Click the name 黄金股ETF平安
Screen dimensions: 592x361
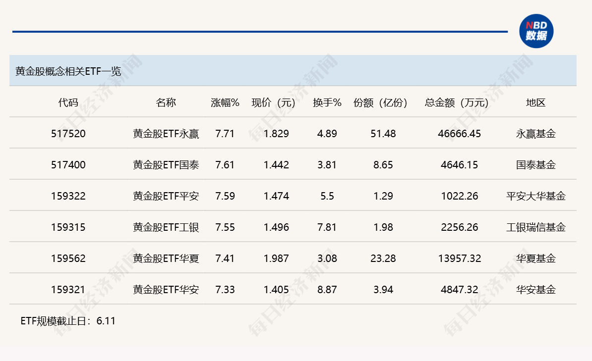(166, 196)
